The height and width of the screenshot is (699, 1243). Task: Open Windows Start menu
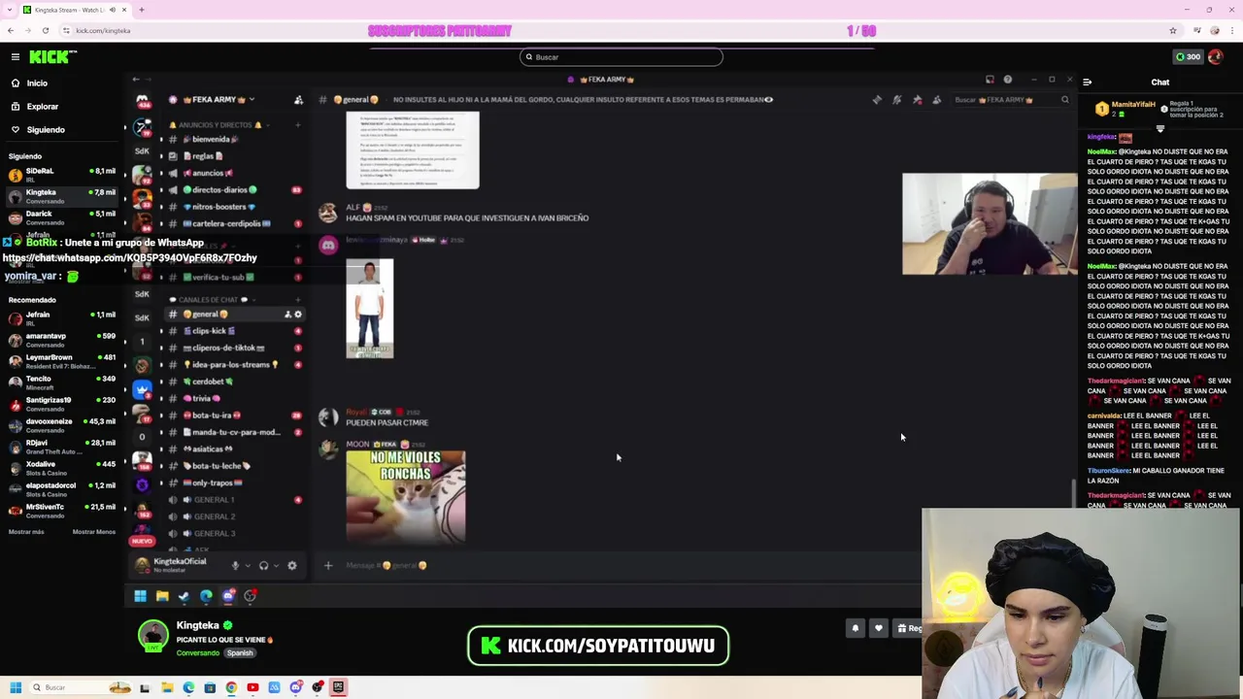pyautogui.click(x=16, y=687)
